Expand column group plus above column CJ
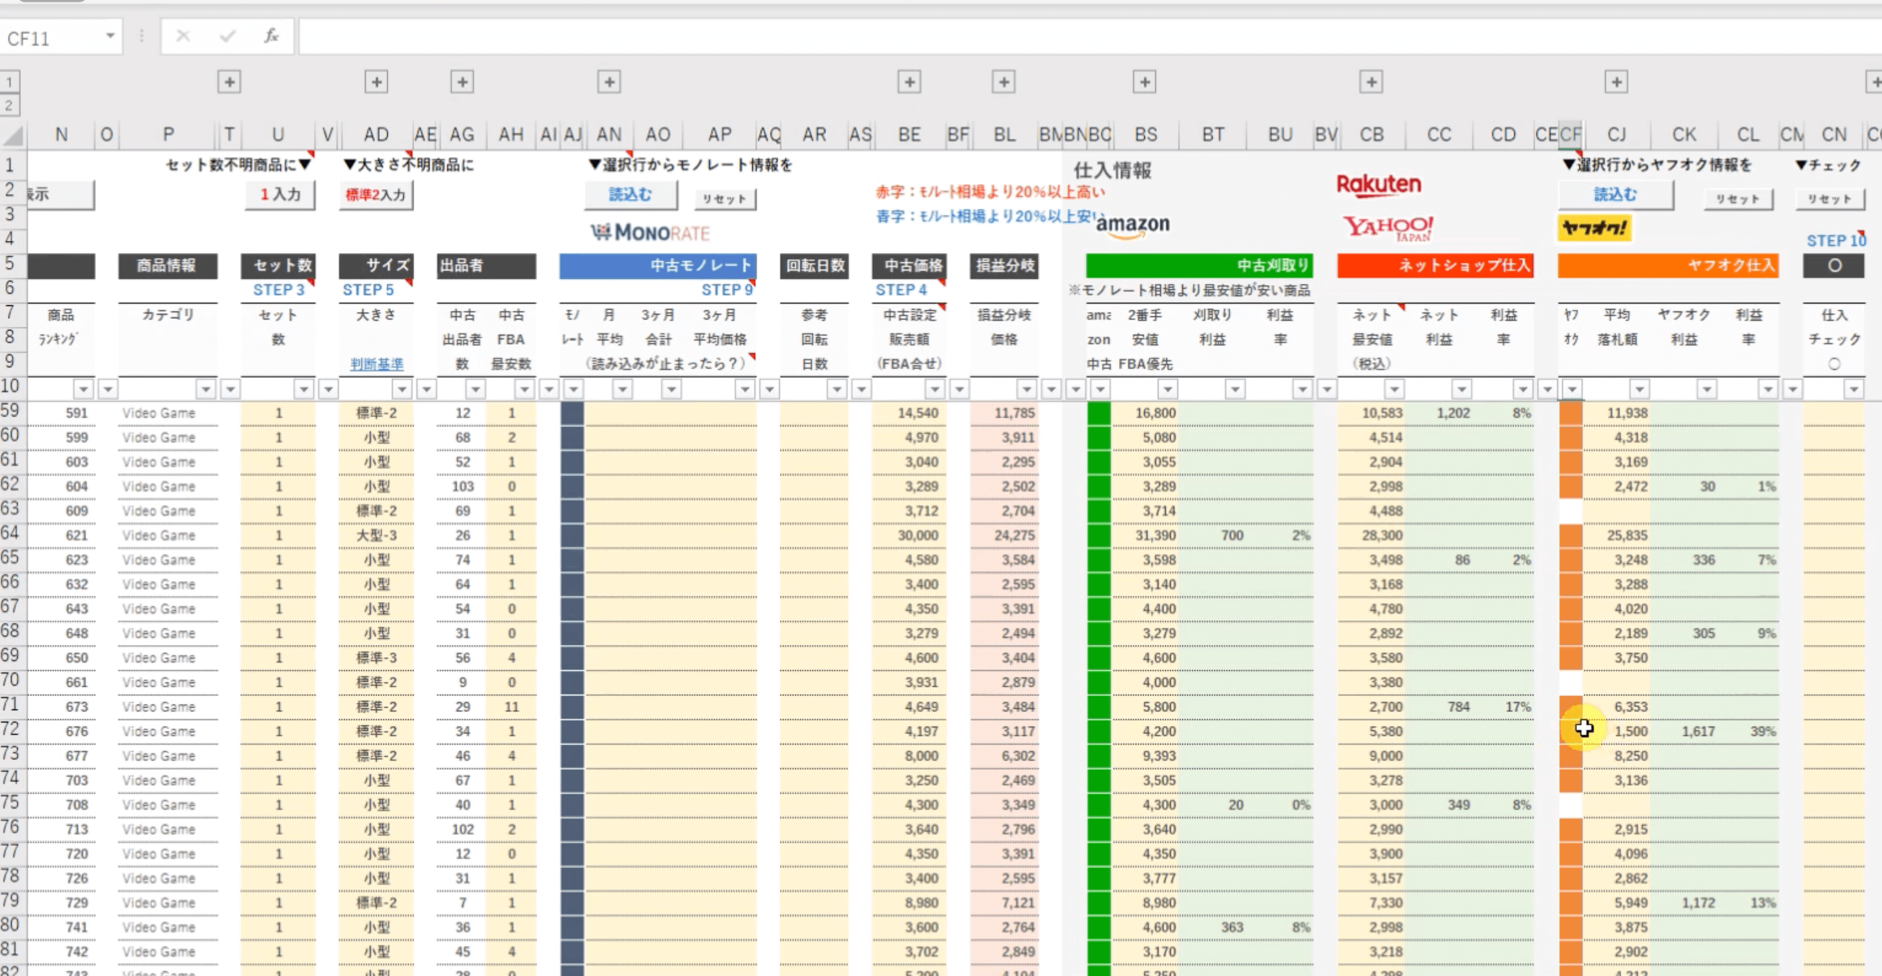This screenshot has width=1882, height=976. (x=1616, y=82)
